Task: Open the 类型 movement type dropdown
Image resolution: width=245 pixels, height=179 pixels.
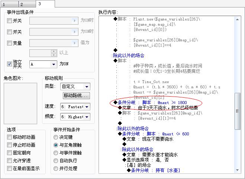Action: pos(75,87)
